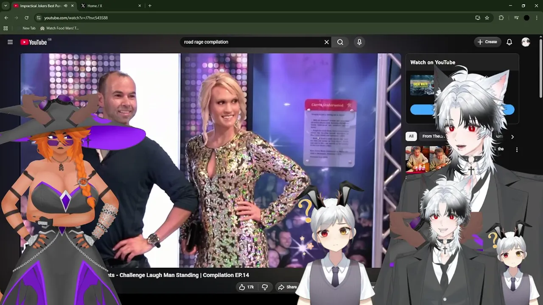Run search with the magnifier button
543x305 pixels.
tap(340, 42)
